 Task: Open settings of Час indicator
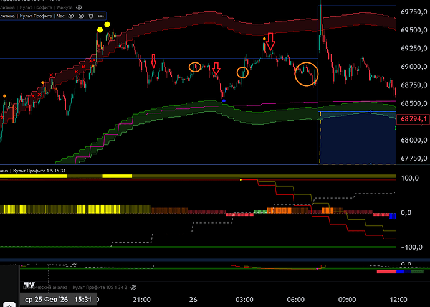pos(81,15)
